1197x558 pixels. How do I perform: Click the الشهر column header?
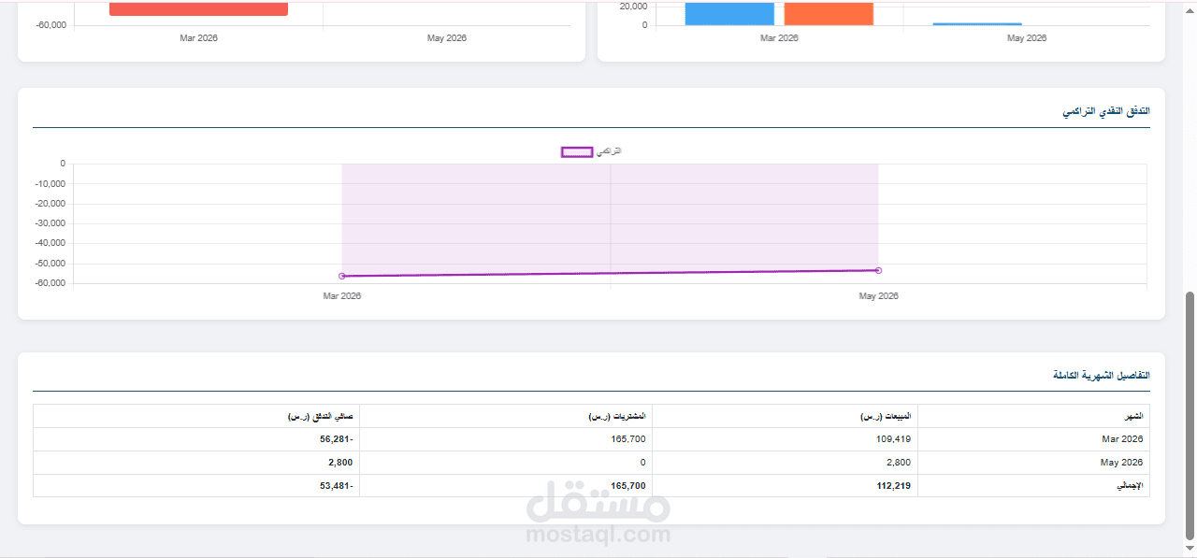[x=1033, y=416]
